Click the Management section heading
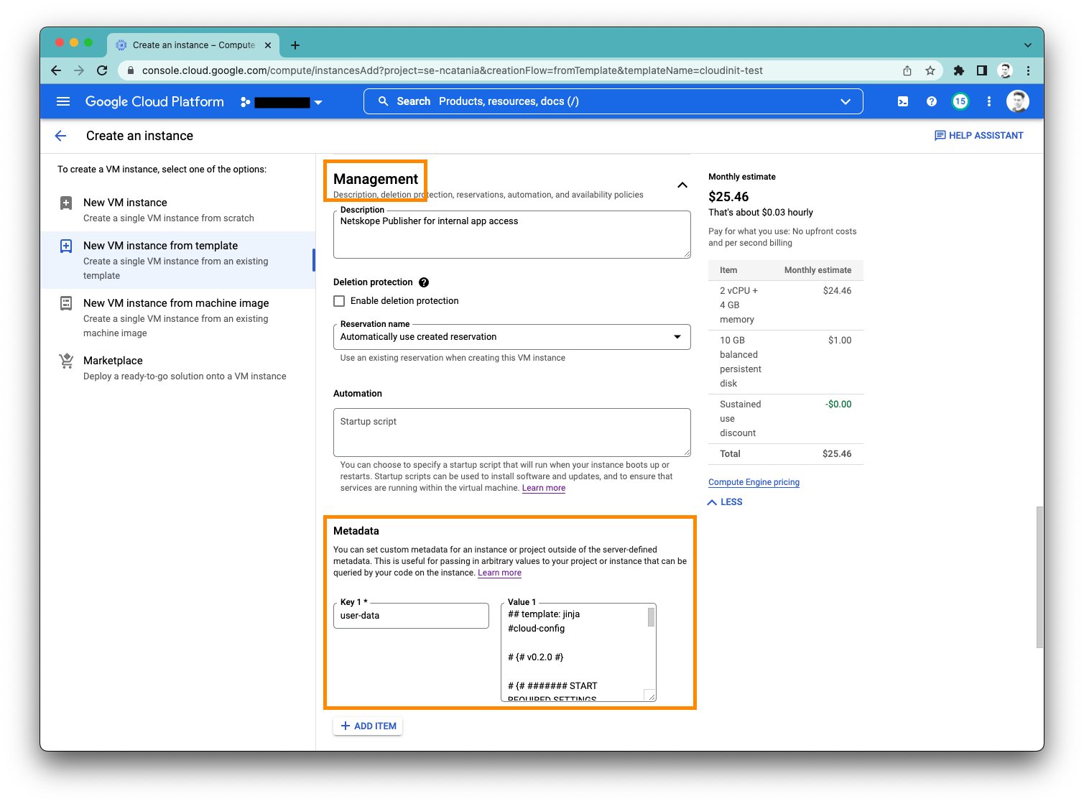The image size is (1084, 804). tap(376, 179)
